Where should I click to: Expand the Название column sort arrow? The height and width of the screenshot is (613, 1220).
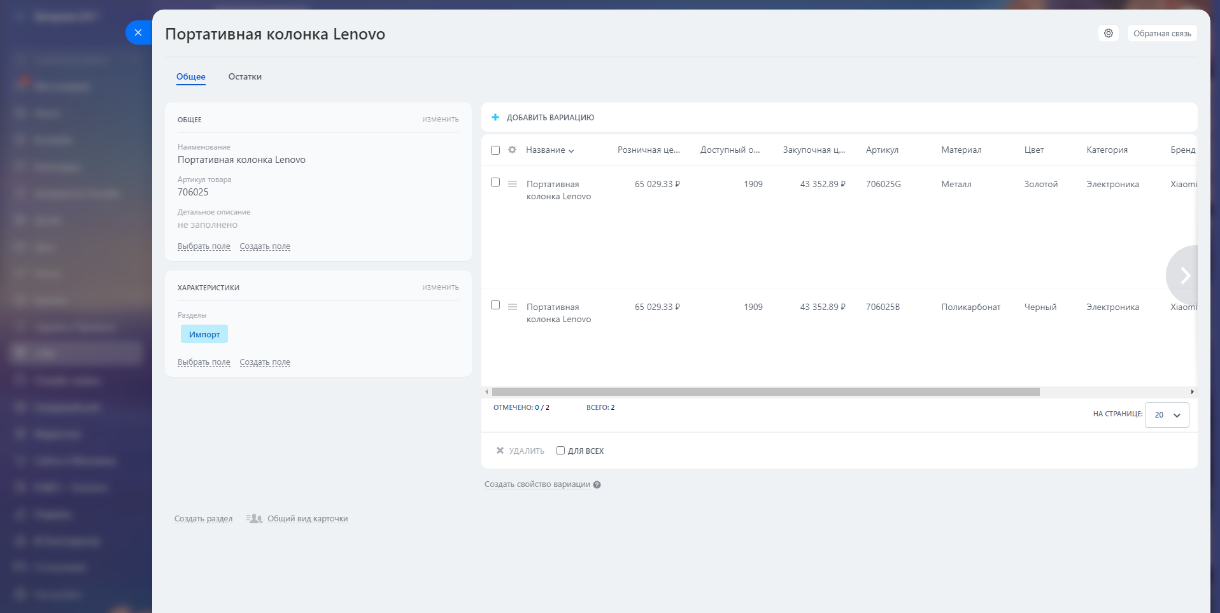pyautogui.click(x=571, y=151)
